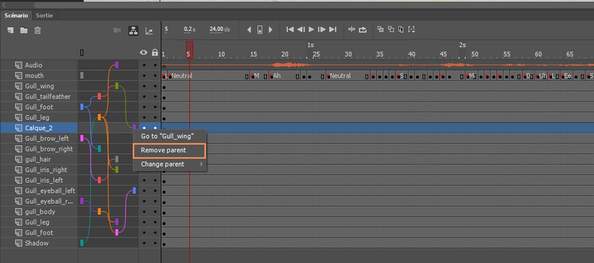Click the current frame number field
594x263 pixels.
(167, 29)
